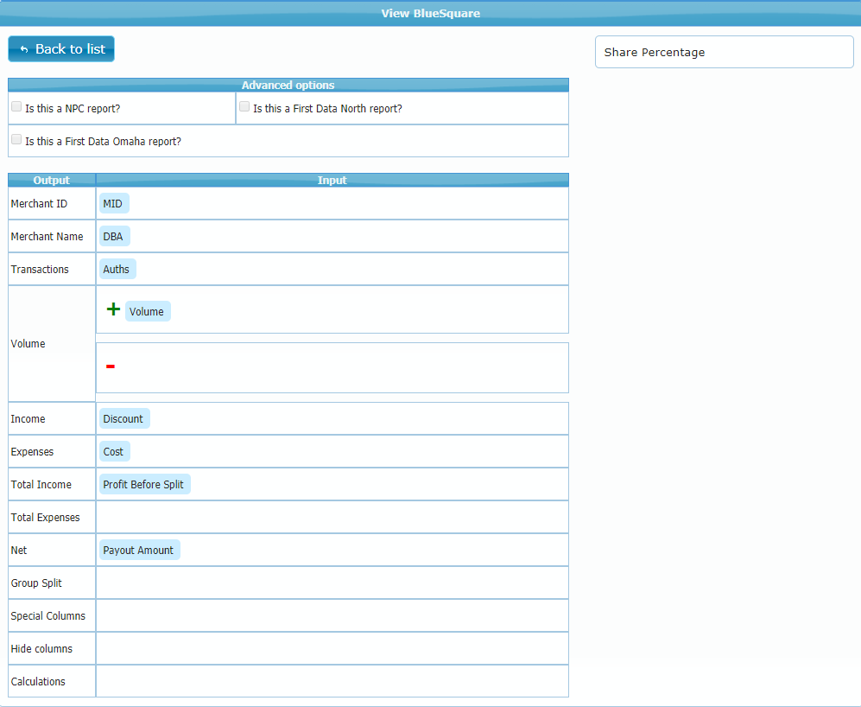The image size is (861, 707).
Task: Enable the NPC report checkbox
Action: click(16, 107)
